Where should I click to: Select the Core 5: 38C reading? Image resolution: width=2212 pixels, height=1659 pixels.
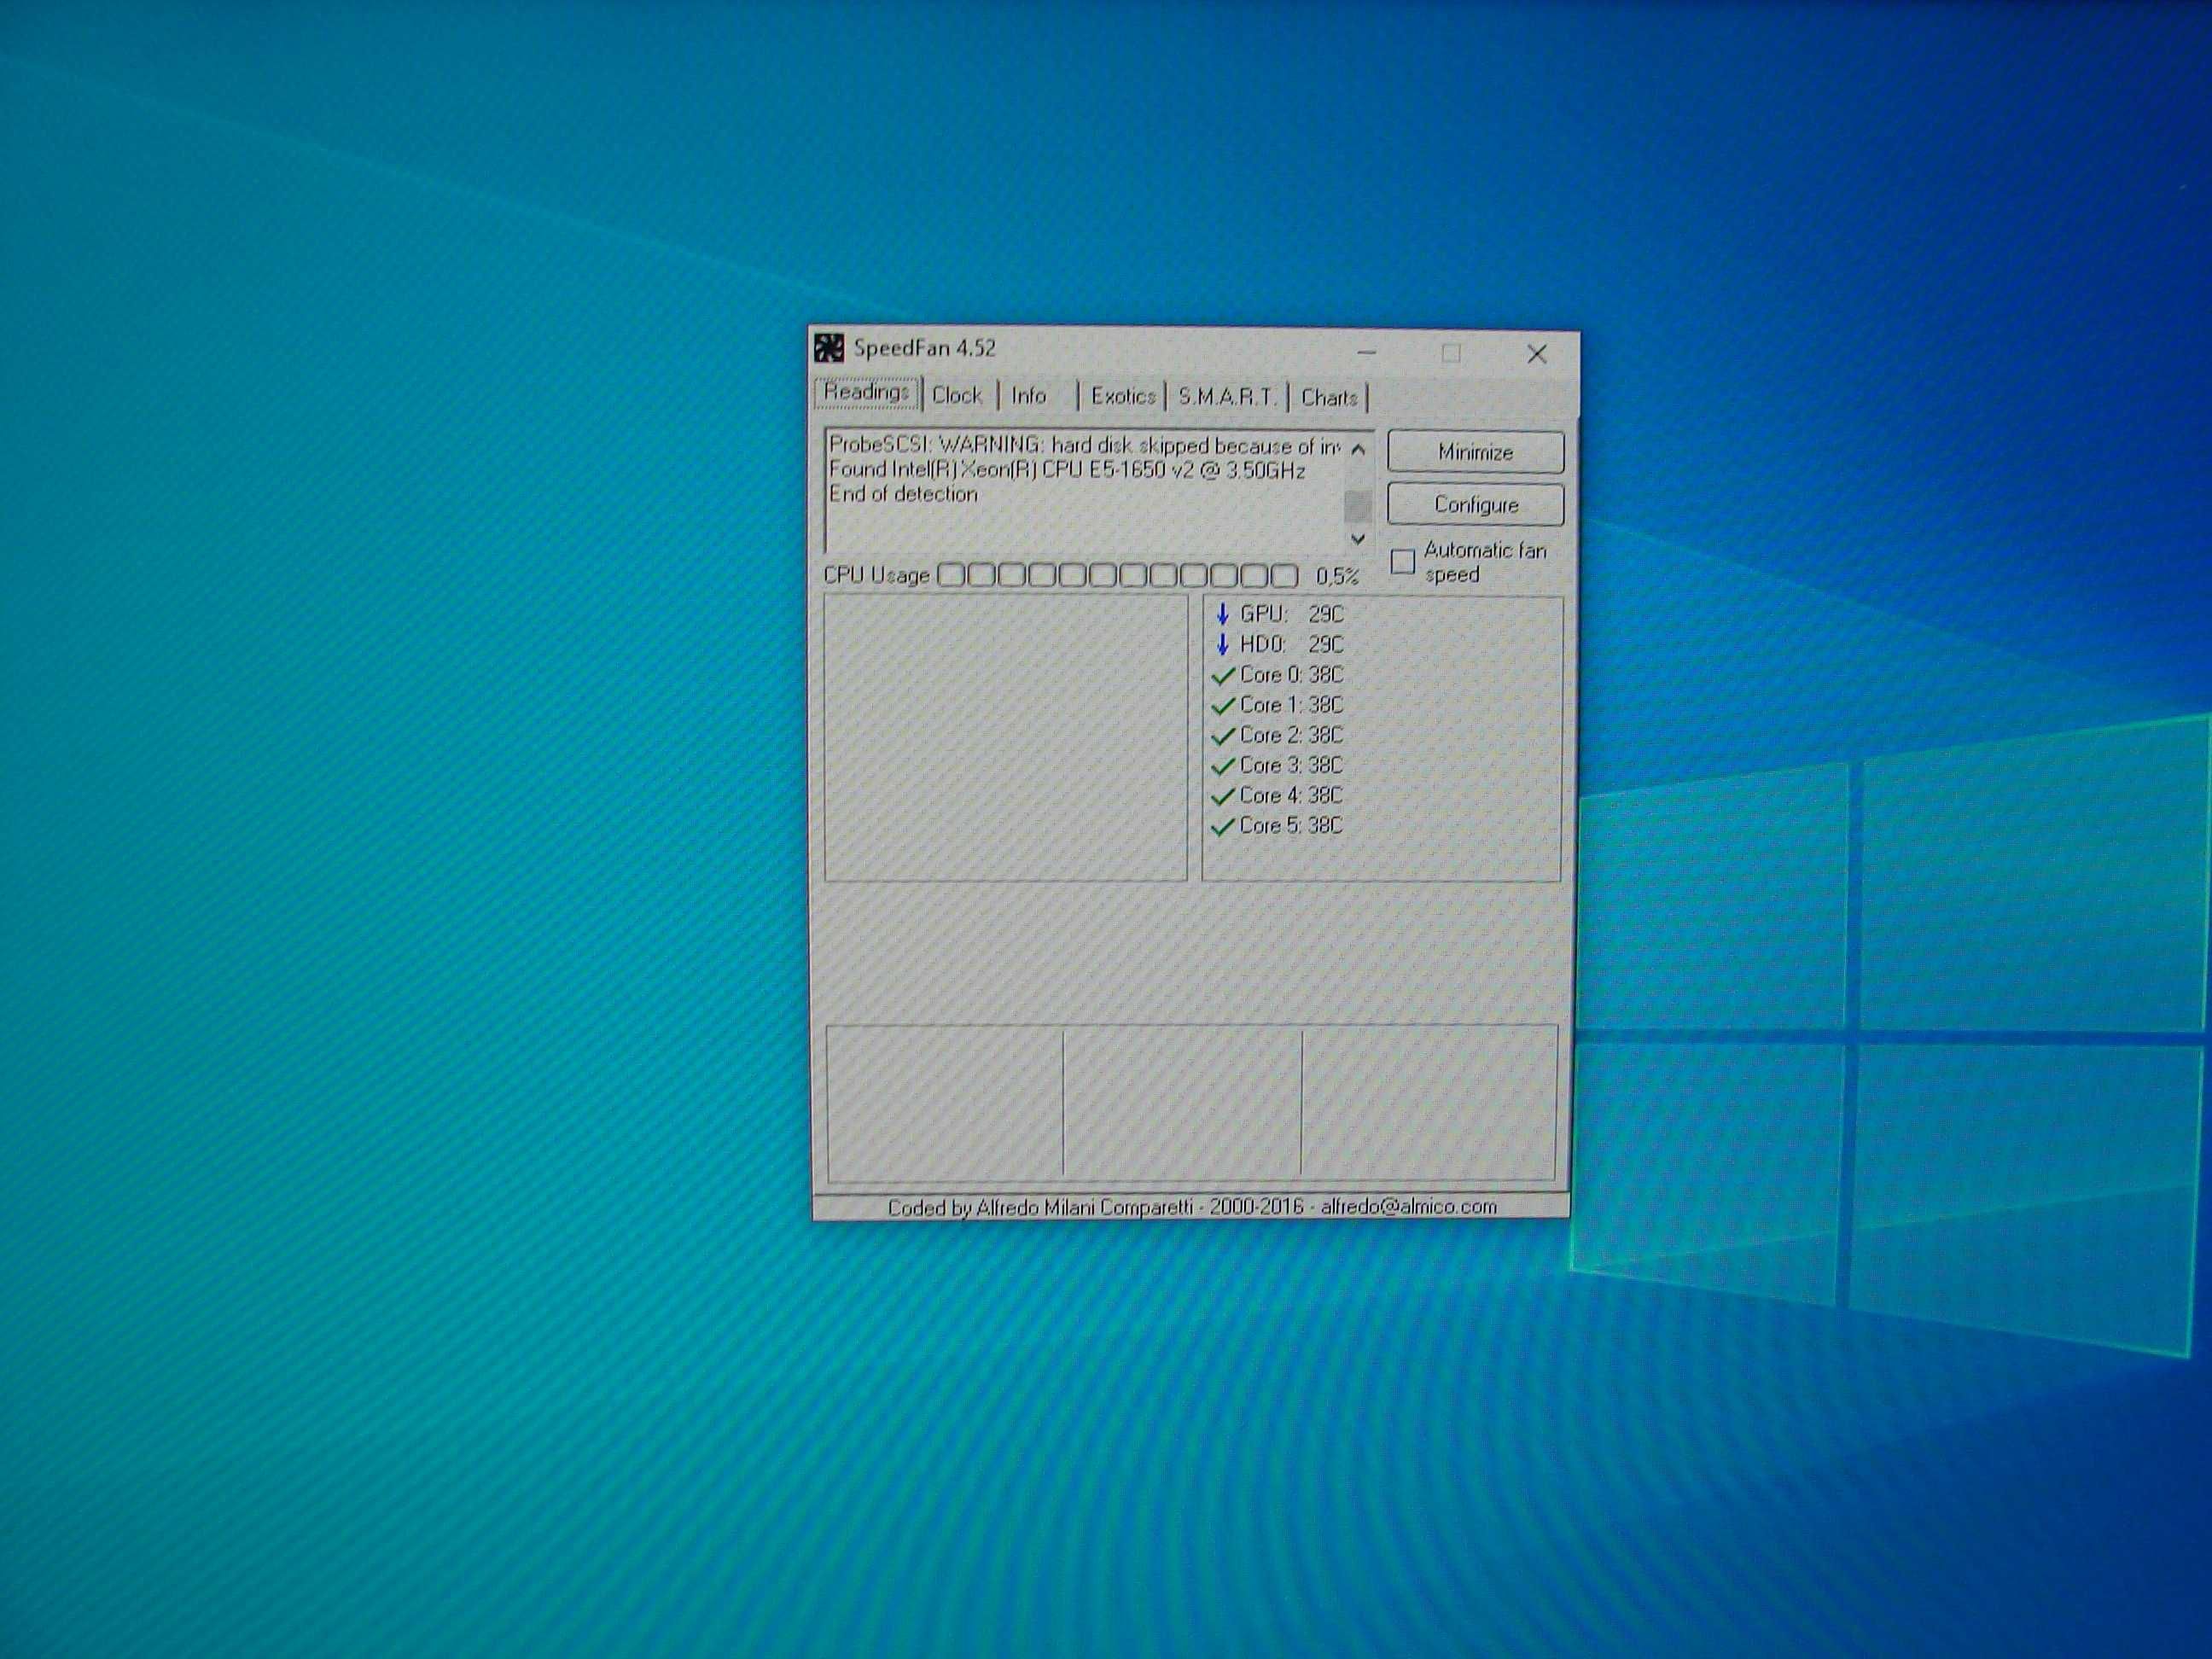[1291, 825]
